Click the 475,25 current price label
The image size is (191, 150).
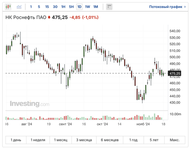[175, 73]
